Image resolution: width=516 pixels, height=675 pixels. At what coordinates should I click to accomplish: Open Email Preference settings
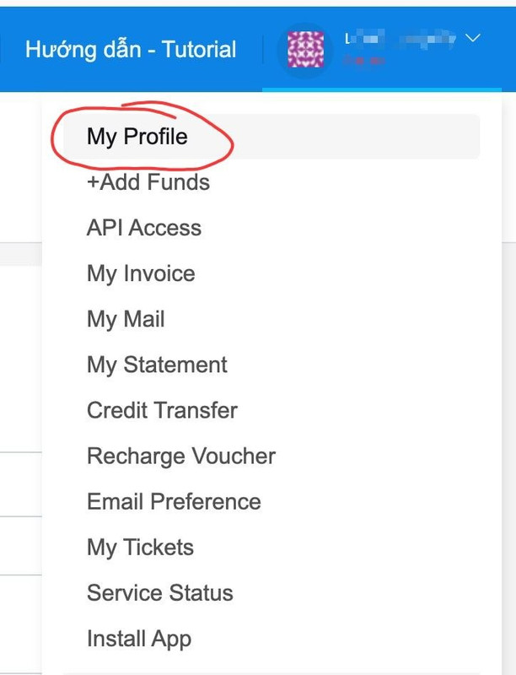point(174,501)
